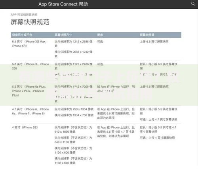Viewport: 198px width, 170px height.
Task: Select the 5.5 英寸 iPhone 6s Plus device cell
Action: pos(29,91)
